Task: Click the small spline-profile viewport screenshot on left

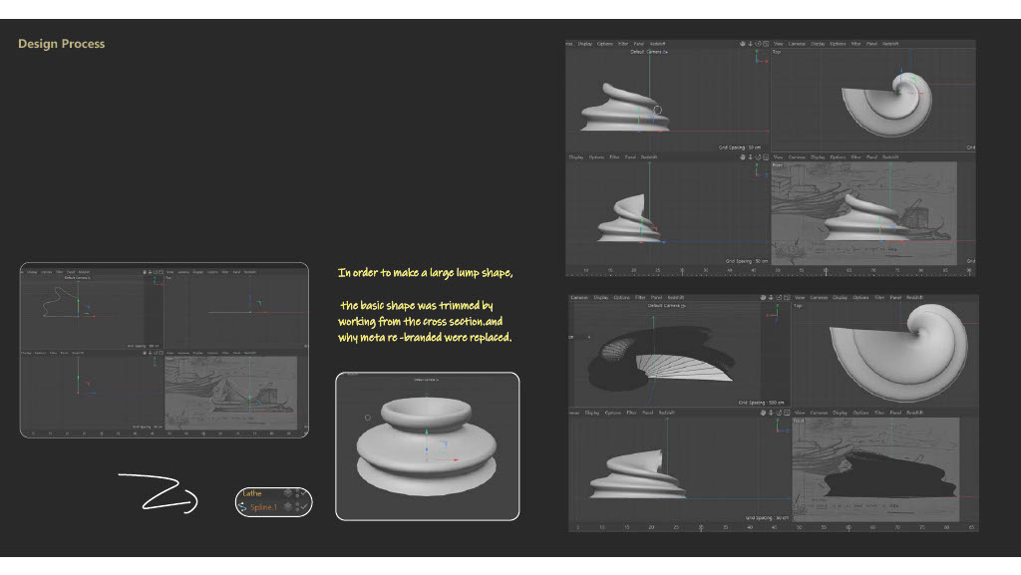Action: pos(165,350)
